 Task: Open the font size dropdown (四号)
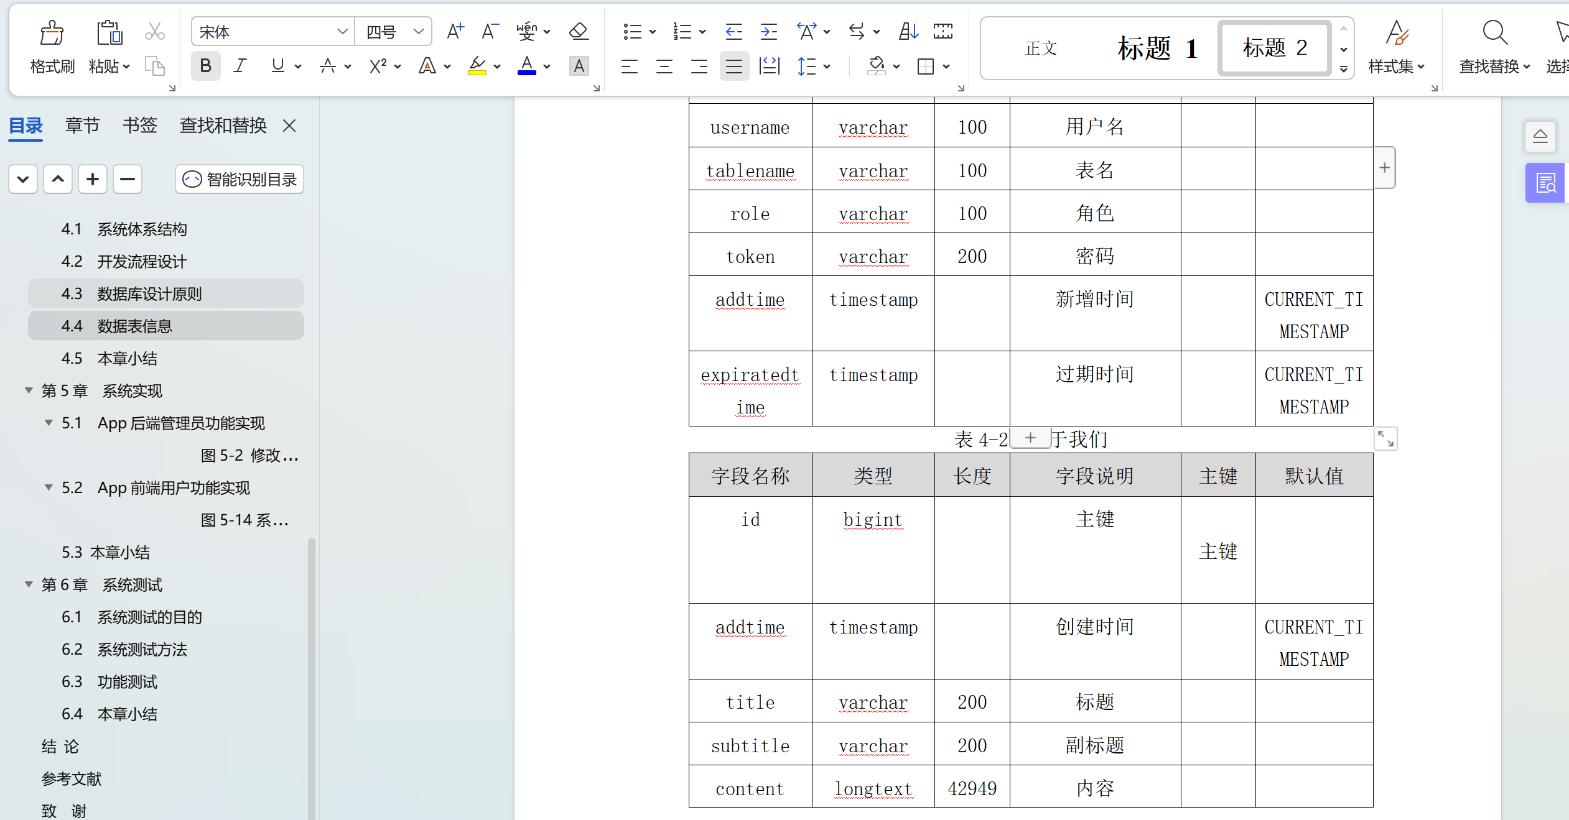click(x=418, y=31)
